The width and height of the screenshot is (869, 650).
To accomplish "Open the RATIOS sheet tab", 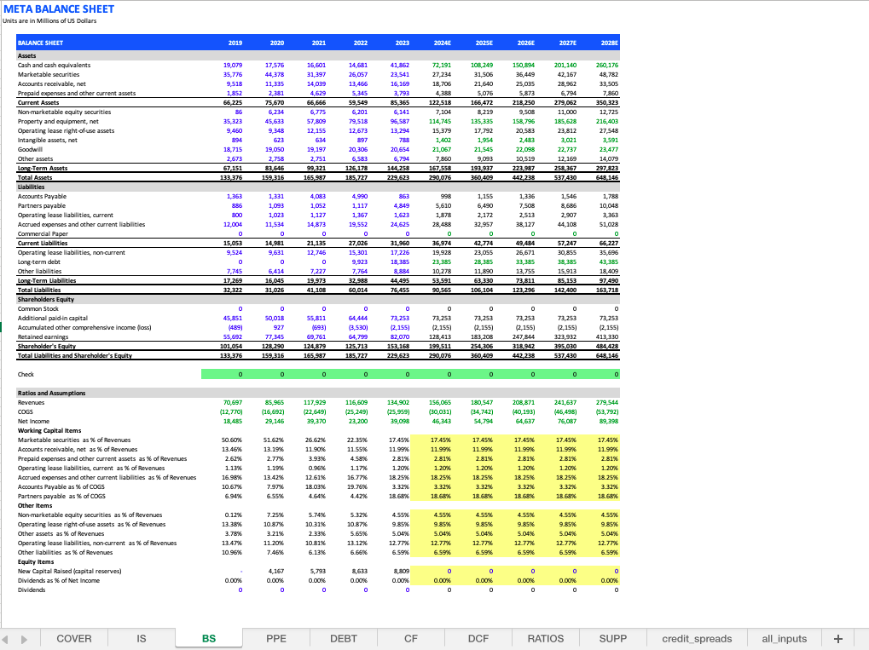I will [x=545, y=639].
